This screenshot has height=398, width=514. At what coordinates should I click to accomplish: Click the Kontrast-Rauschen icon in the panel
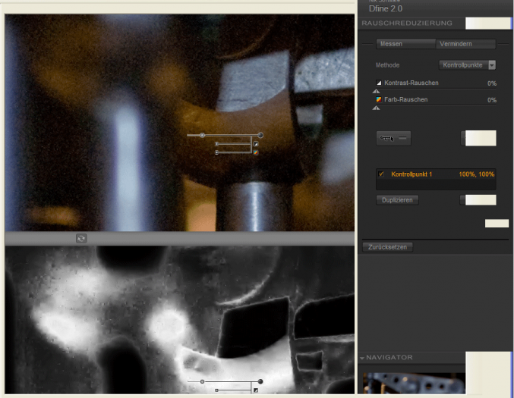pos(380,83)
